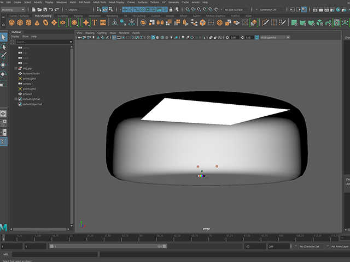
Task: Select pointLight1 in the Outliner
Action: pyautogui.click(x=29, y=79)
